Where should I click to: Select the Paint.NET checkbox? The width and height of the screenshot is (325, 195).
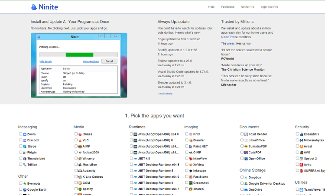click(186, 146)
